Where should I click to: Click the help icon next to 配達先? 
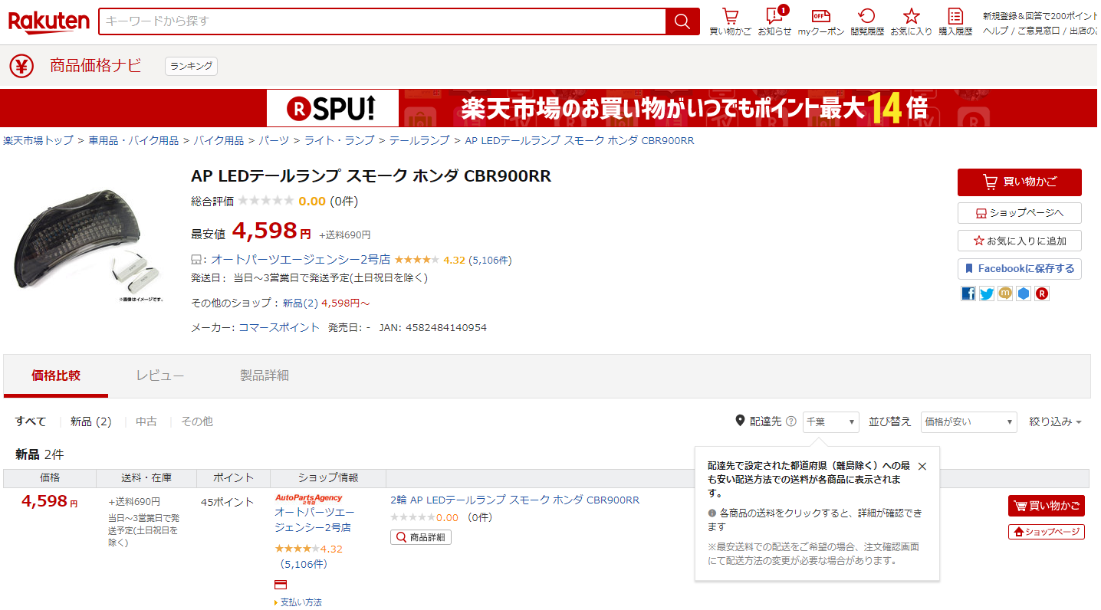click(791, 421)
